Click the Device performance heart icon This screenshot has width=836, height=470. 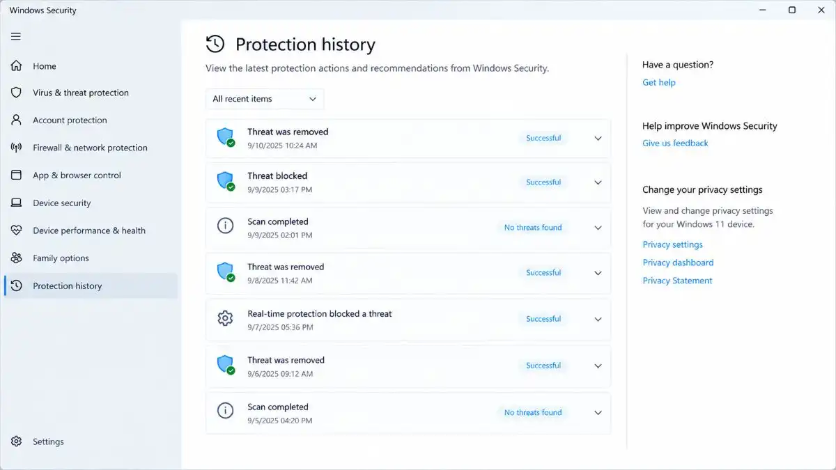click(17, 230)
